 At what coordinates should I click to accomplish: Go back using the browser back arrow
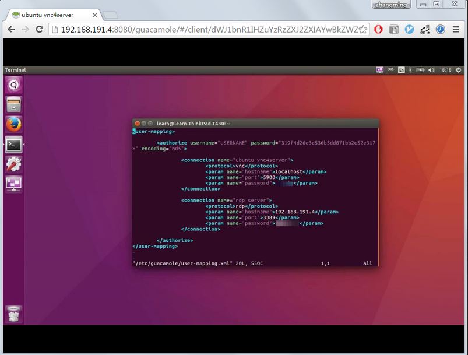point(11,29)
